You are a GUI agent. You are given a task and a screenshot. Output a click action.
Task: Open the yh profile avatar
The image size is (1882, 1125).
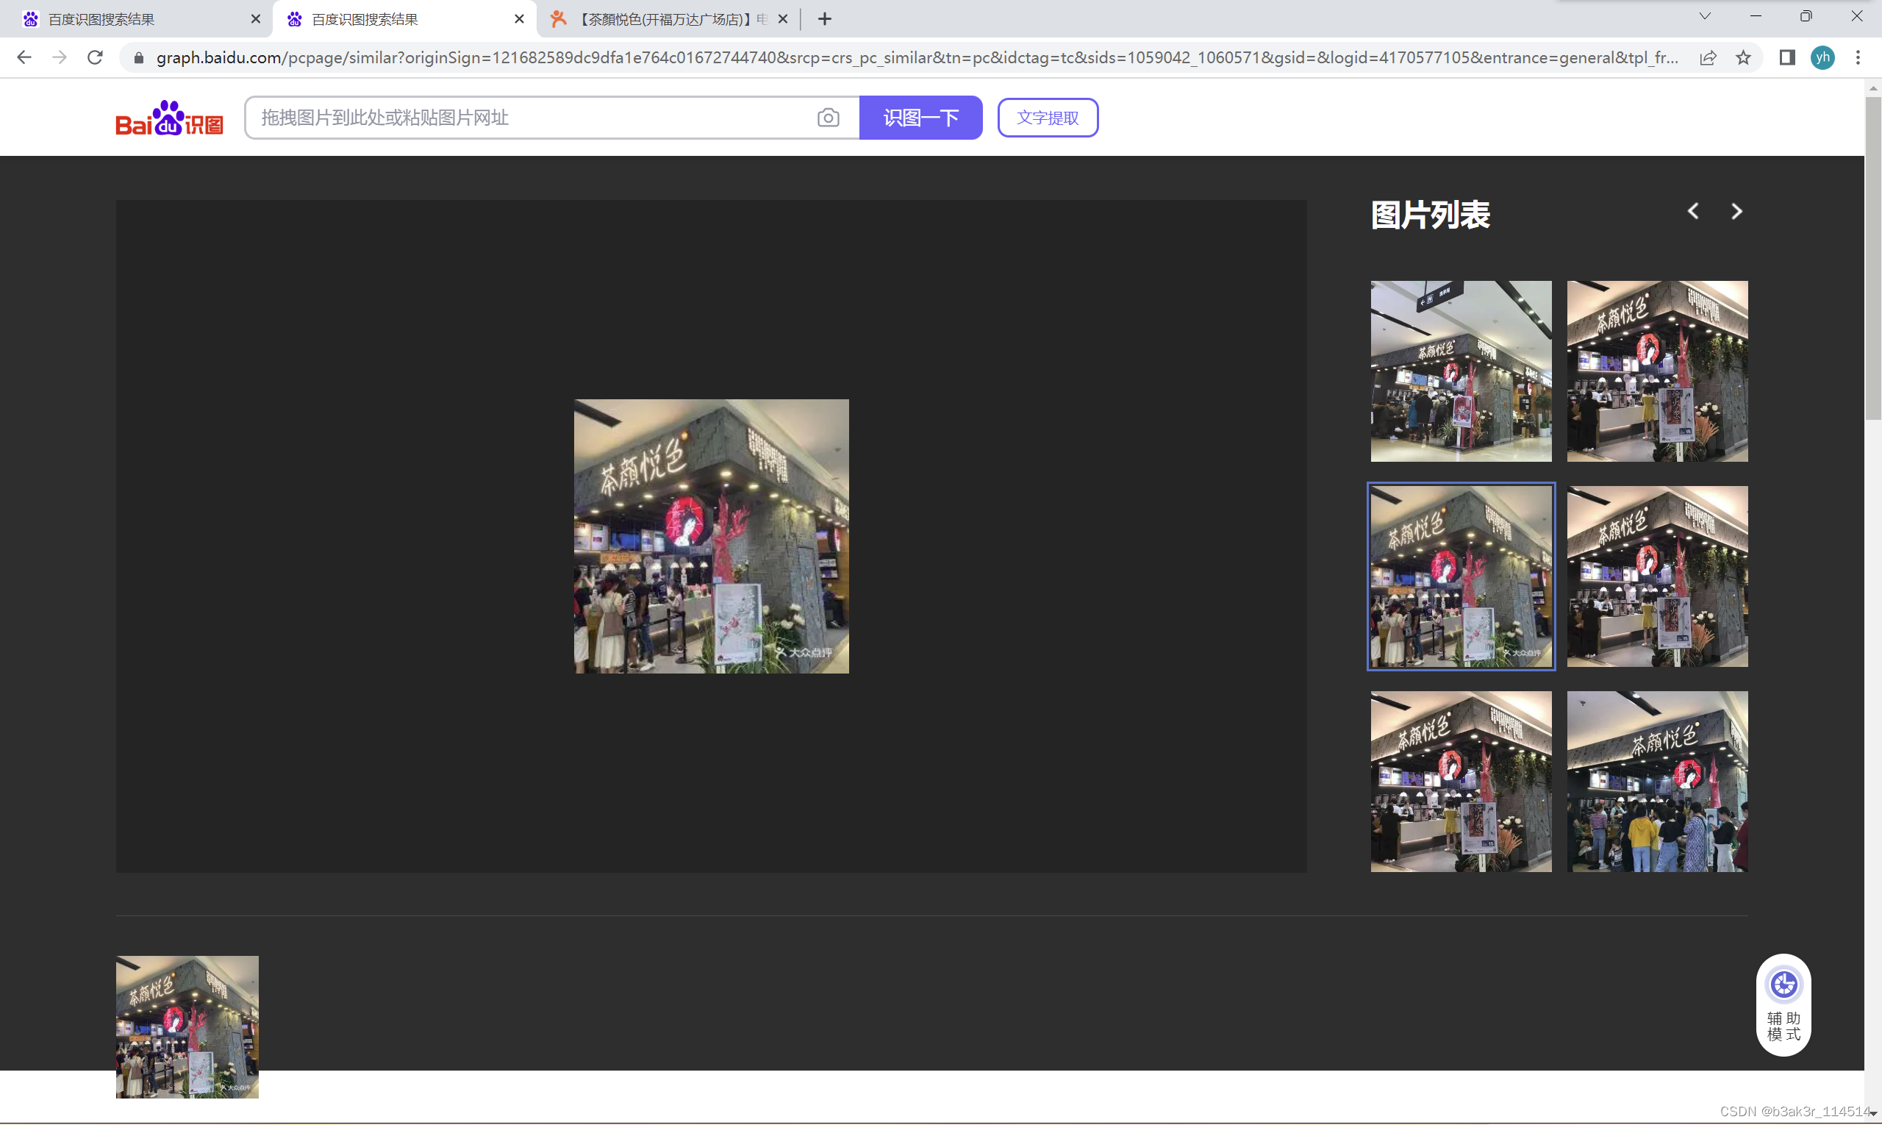coord(1822,57)
